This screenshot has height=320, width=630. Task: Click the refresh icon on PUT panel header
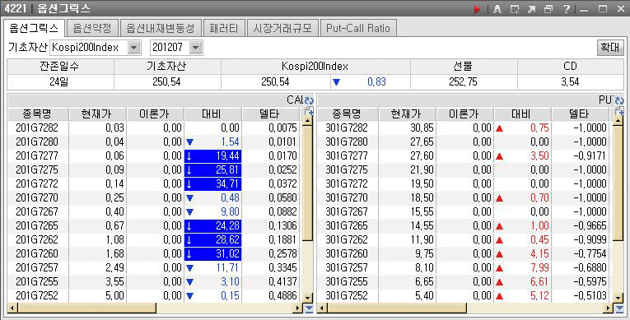point(619,100)
